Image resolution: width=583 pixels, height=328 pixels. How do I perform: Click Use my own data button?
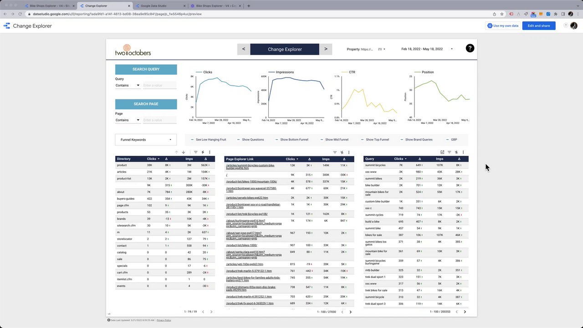pos(503,26)
